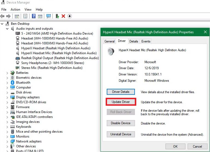The height and width of the screenshot is (152, 210).
Task: Select Realtek Digital Output device
Action: click(x=60, y=58)
